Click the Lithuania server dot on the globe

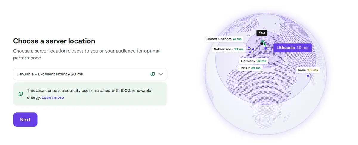266,48
